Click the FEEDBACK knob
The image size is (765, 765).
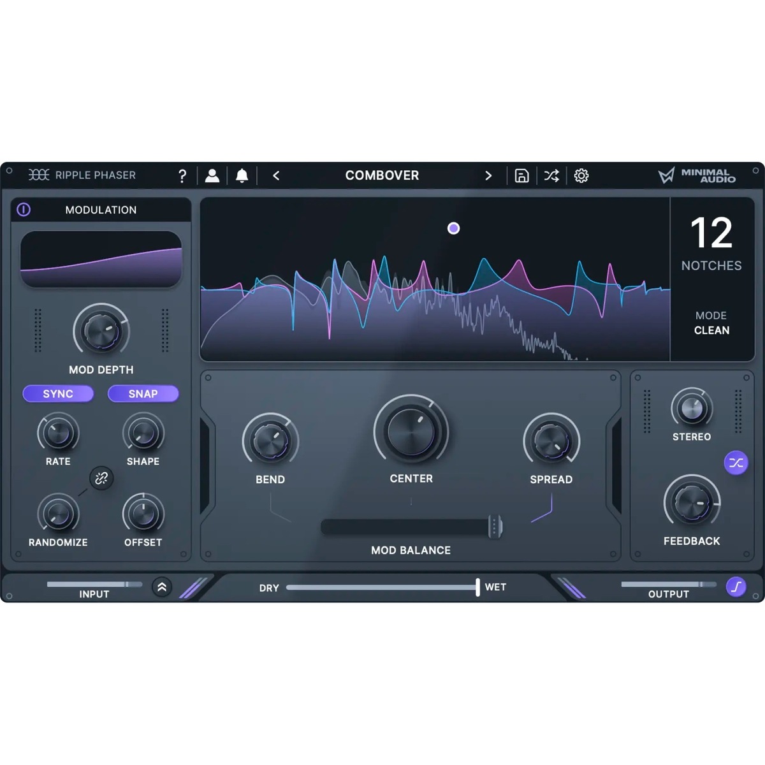click(692, 504)
